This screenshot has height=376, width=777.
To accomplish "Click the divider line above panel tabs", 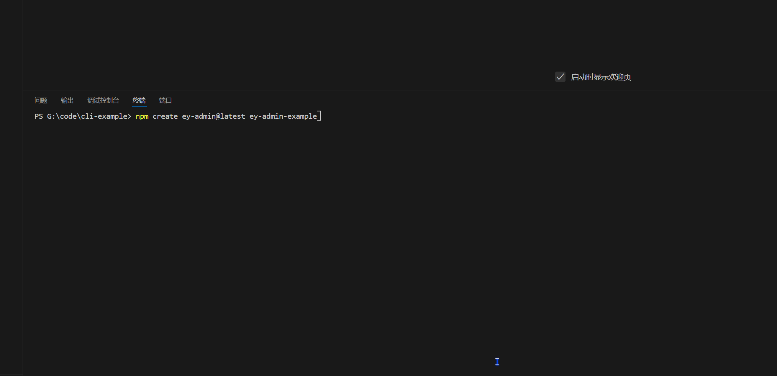I will coord(383,90).
